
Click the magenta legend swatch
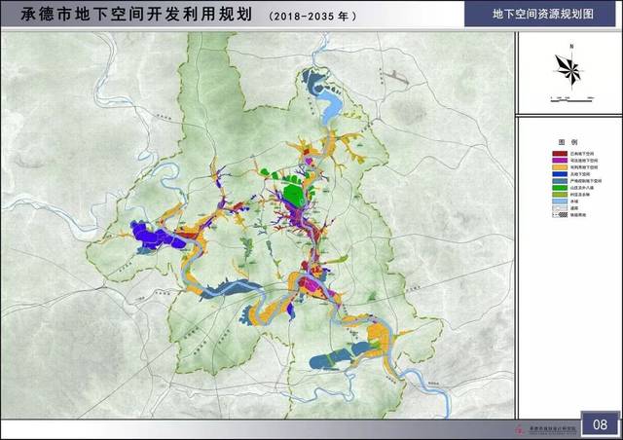tap(560, 161)
